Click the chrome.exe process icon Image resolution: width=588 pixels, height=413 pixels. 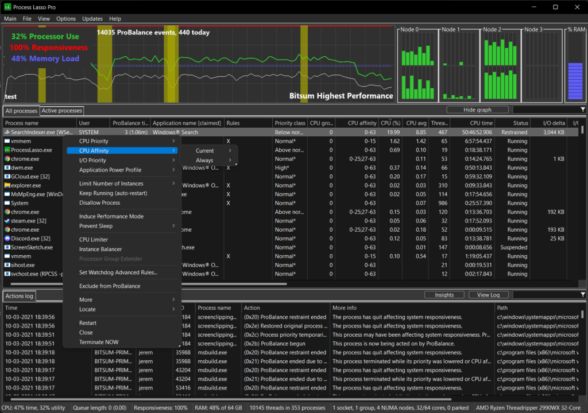tap(7, 159)
